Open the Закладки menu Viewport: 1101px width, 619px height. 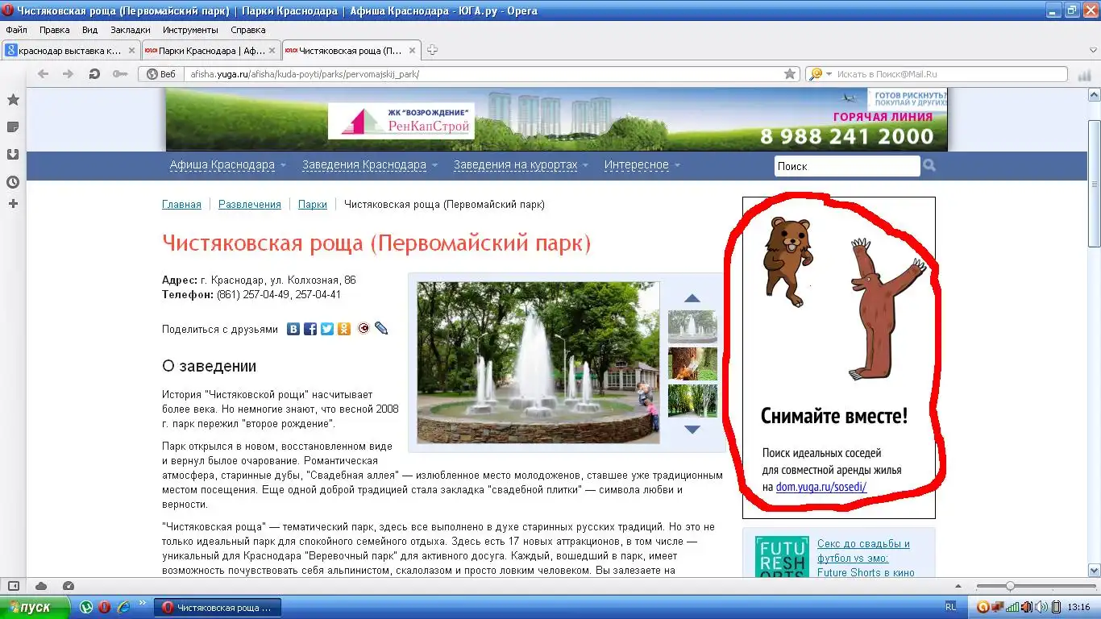[x=130, y=30]
